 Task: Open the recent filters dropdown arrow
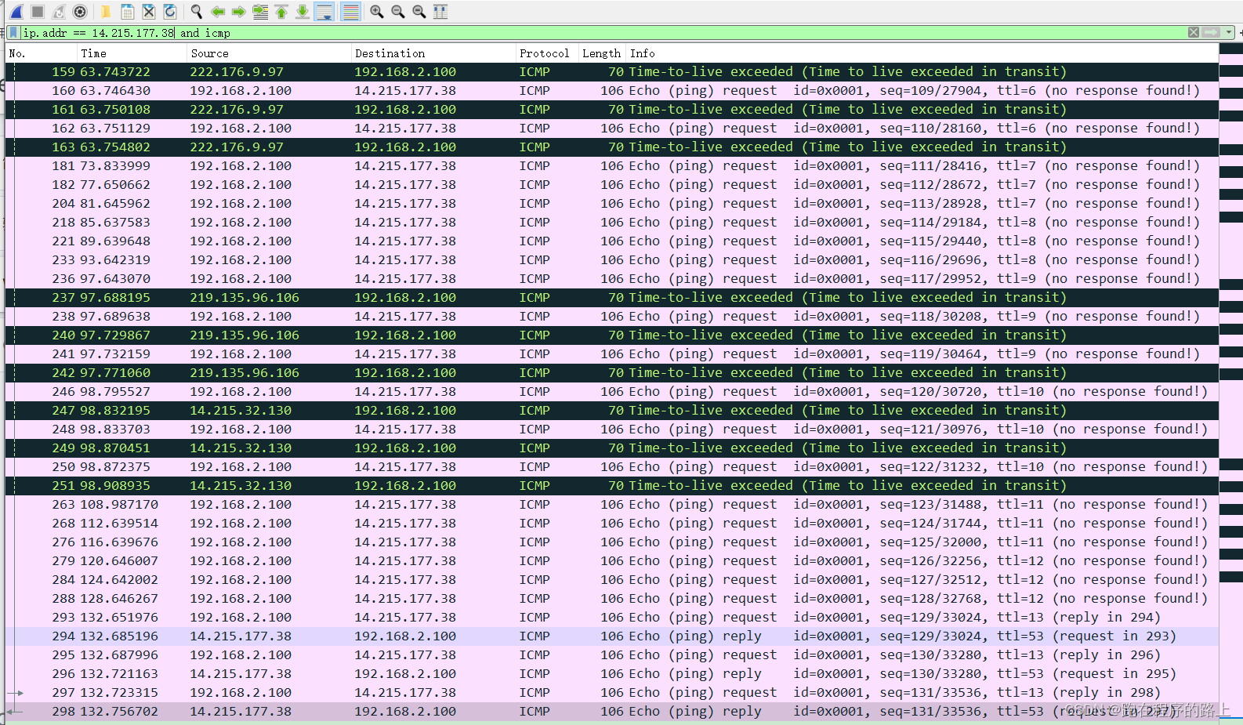point(1229,32)
